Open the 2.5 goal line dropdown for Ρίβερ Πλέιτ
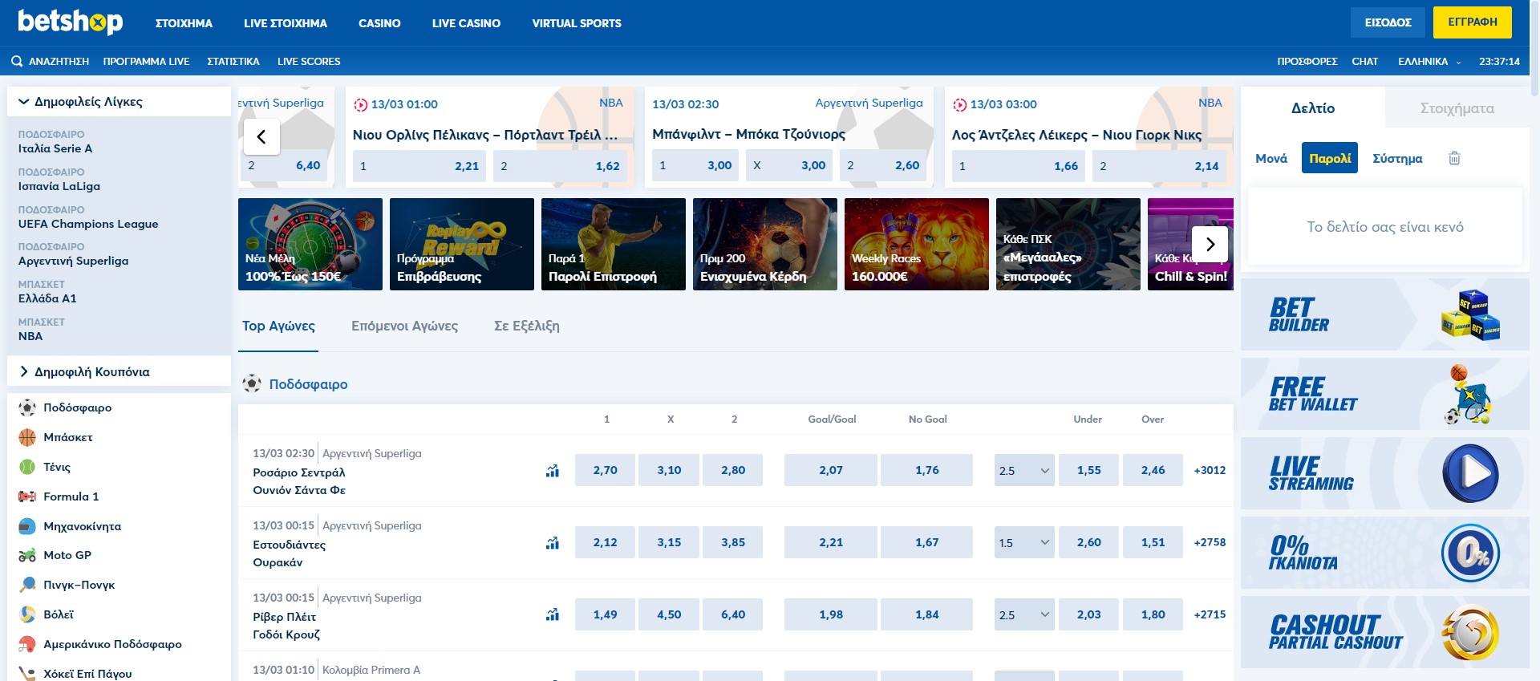Image resolution: width=1540 pixels, height=681 pixels. pos(1024,614)
